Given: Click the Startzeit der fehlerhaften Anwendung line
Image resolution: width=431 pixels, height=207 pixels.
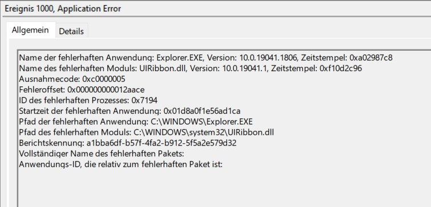Looking at the screenshot, I should point(130,111).
